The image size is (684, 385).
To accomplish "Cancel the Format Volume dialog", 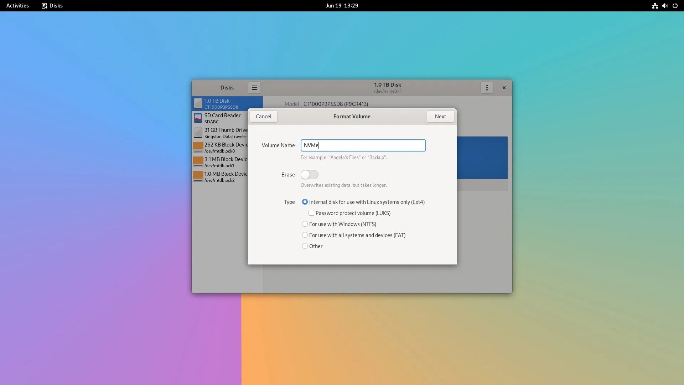I will pyautogui.click(x=263, y=117).
